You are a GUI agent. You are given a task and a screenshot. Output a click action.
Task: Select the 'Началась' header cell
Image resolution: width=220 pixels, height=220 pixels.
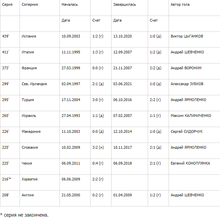tap(70, 5)
